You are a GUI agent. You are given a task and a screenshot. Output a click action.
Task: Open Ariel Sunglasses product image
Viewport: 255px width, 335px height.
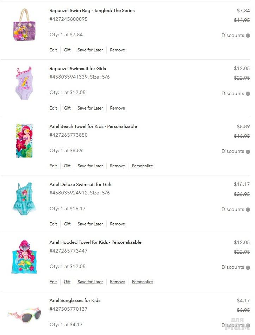24,313
